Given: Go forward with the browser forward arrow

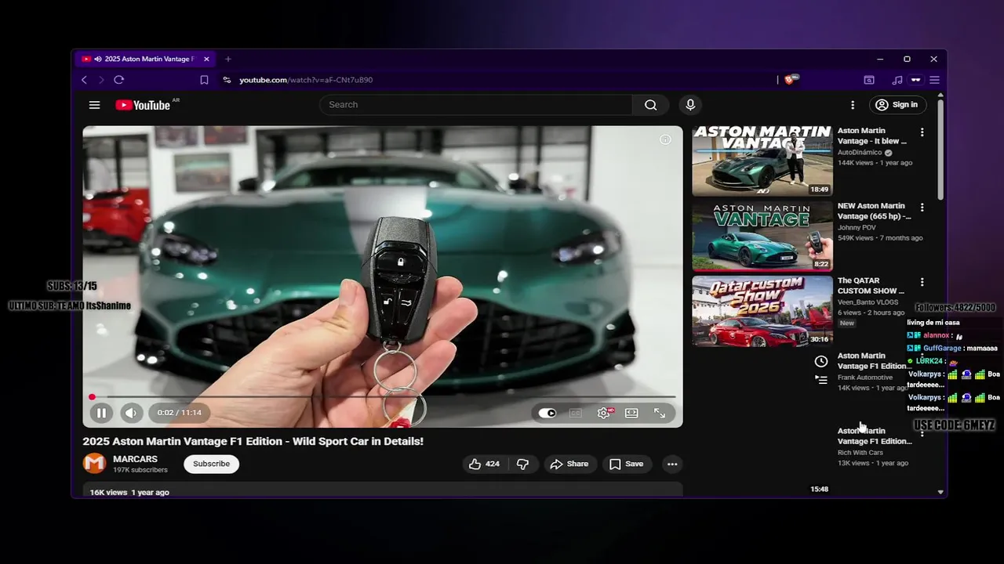Looking at the screenshot, I should (x=101, y=80).
